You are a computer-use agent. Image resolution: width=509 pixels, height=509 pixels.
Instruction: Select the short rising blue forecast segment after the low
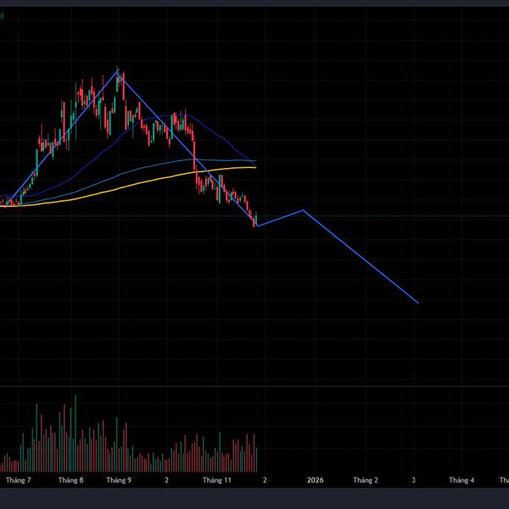coord(280,218)
